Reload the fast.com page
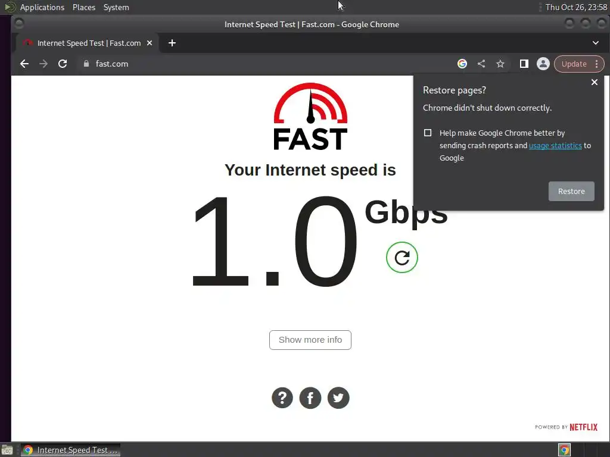Viewport: 610px width, 457px height. point(63,64)
